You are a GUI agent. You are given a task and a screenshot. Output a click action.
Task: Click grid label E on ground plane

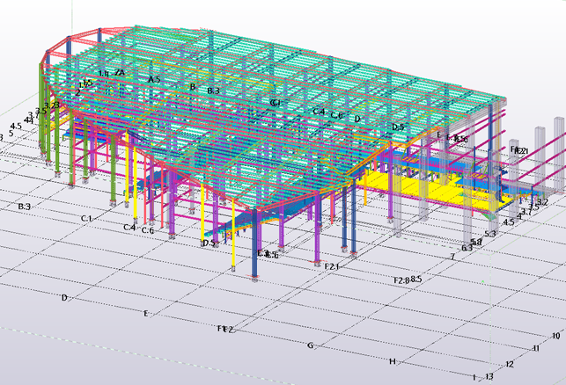pyautogui.click(x=146, y=313)
